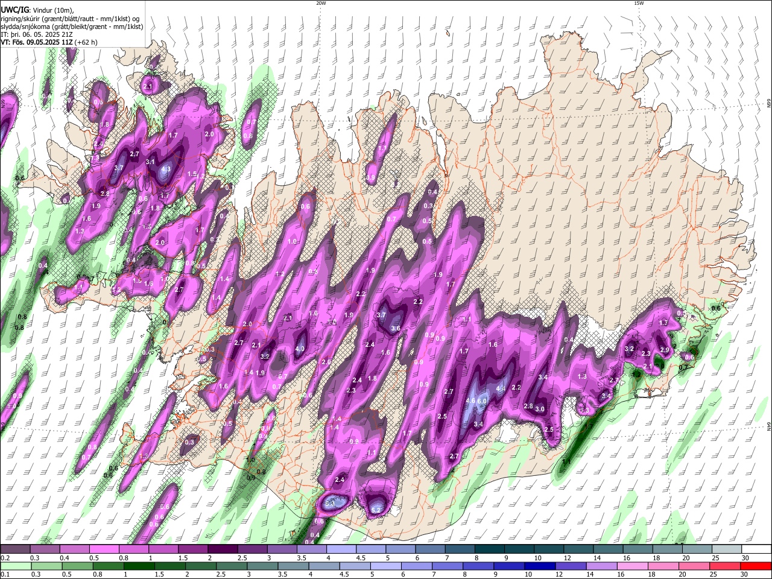The image size is (772, 579).
Task: Click the 5.1 precipitation value on the map
Action: pyautogui.click(x=331, y=502)
